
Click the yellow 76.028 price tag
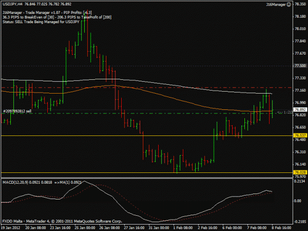tap(300, 172)
